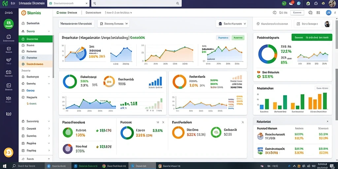Click the green phone chat icon in top bar
Viewport: 338px width, 169px height.
click(284, 3)
